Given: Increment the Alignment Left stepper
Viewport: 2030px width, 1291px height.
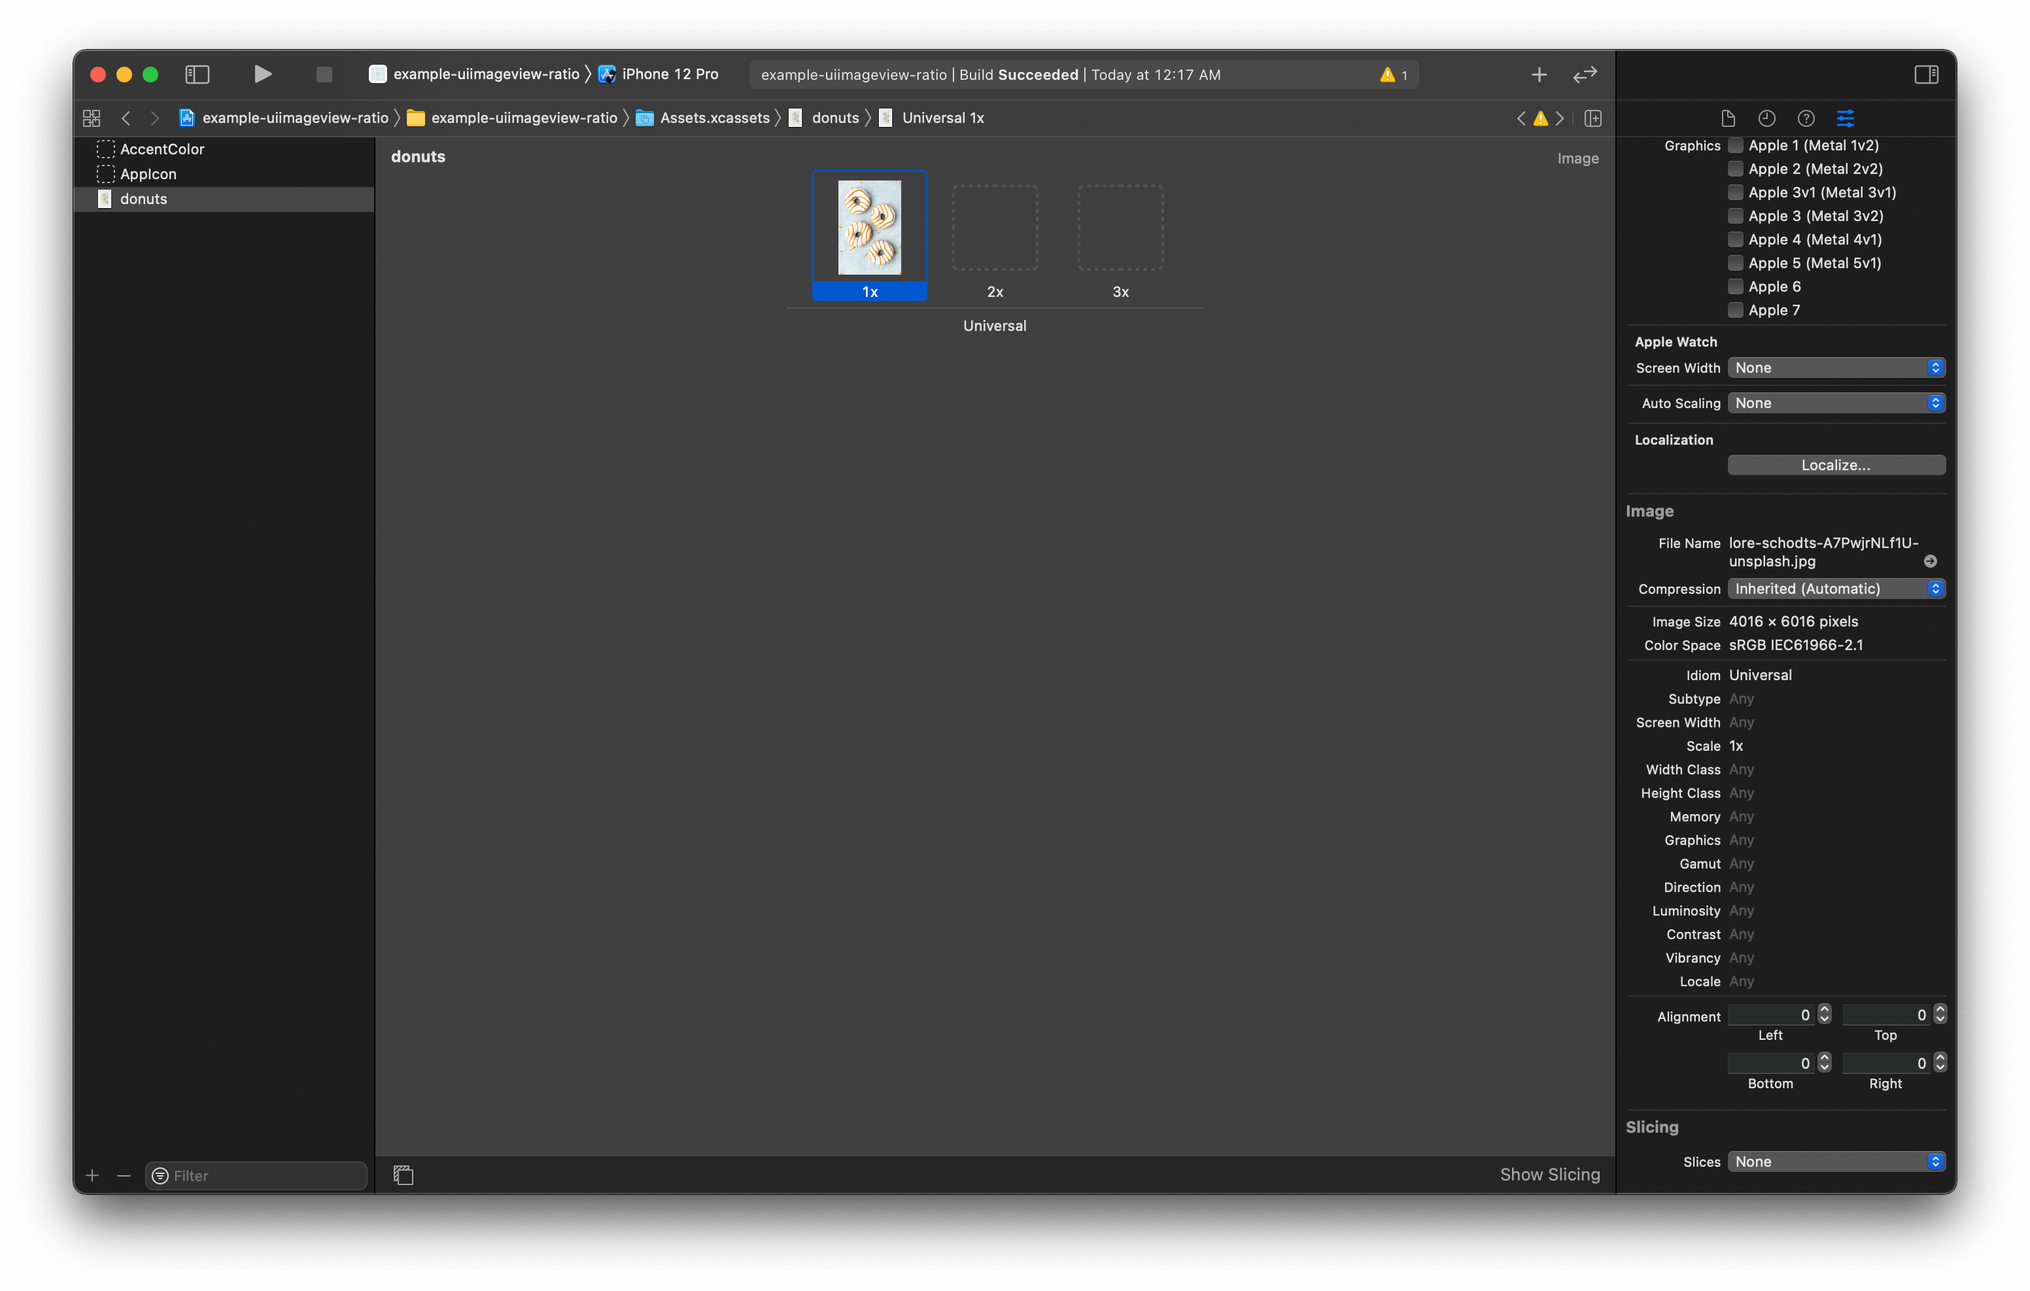Looking at the screenshot, I should [1824, 1009].
